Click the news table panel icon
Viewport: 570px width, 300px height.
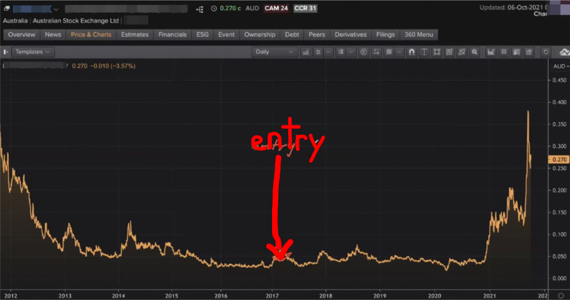[x=516, y=52]
